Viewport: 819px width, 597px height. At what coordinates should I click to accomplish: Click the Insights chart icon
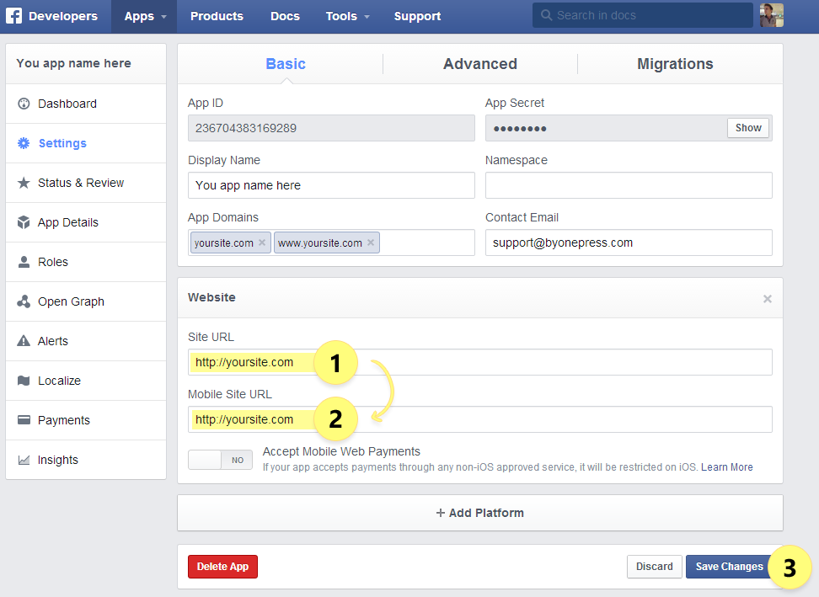pyautogui.click(x=24, y=460)
